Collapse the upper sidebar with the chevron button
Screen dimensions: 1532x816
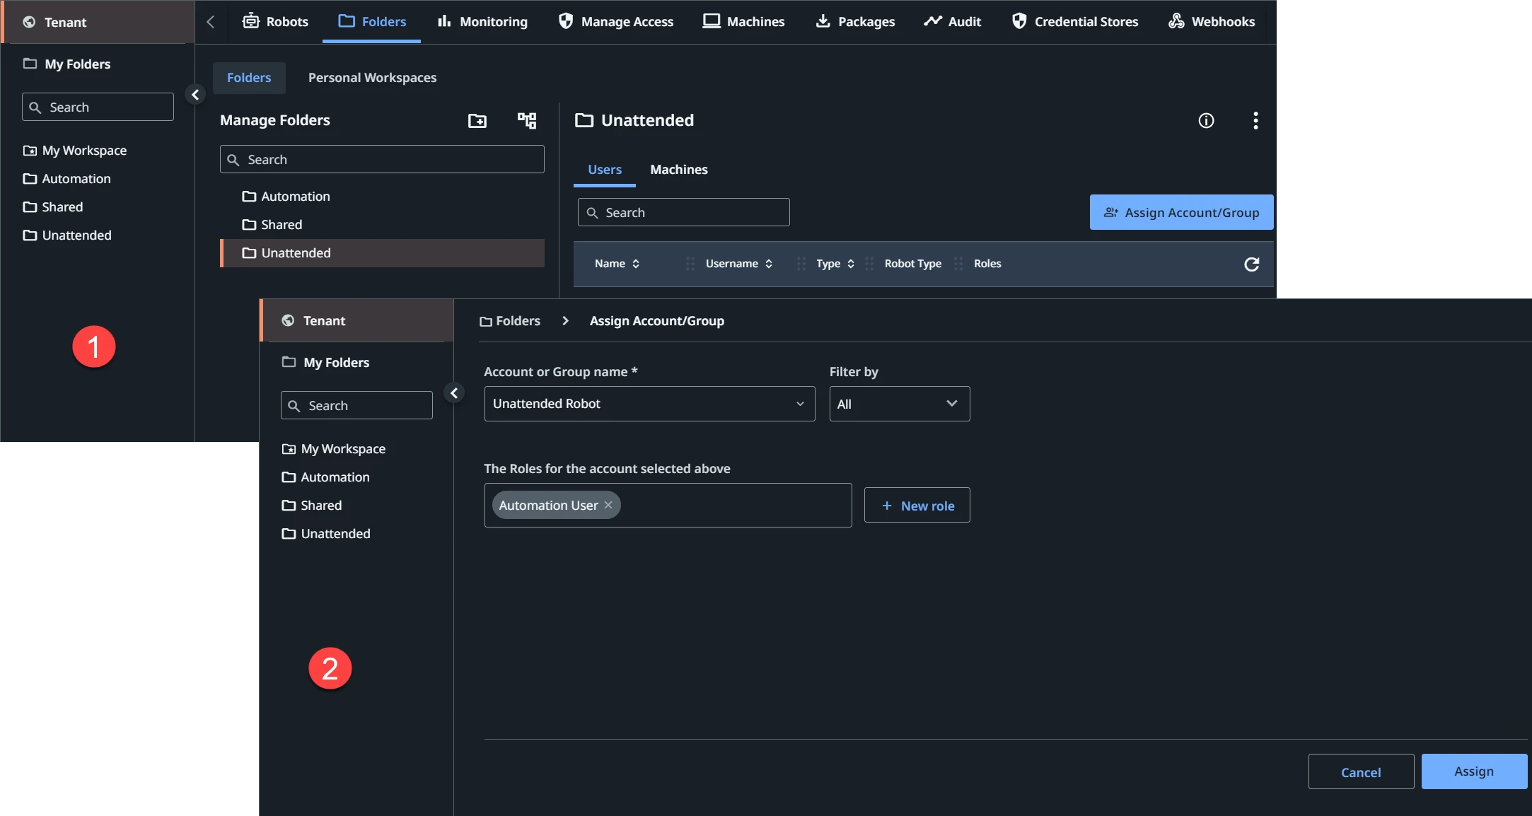[195, 95]
